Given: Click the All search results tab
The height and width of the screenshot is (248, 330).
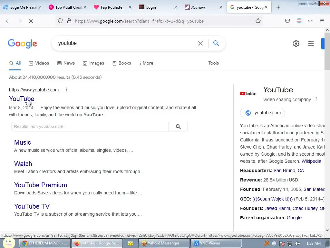Looking at the screenshot, I should tap(15, 63).
